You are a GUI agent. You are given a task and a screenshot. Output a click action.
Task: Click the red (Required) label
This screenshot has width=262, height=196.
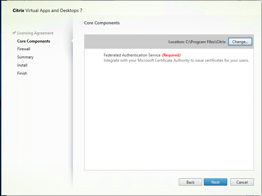pos(171,55)
